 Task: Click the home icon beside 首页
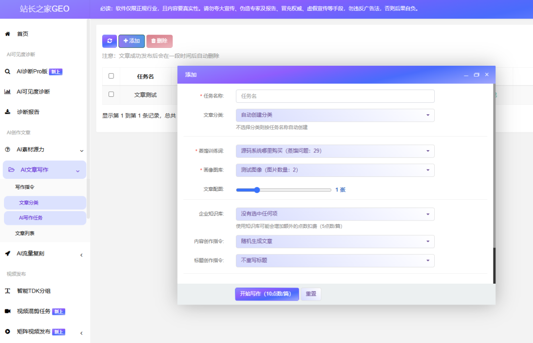tap(7, 34)
